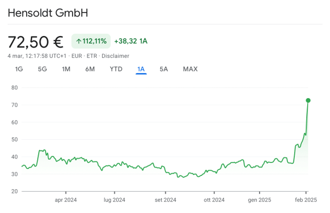Select the 1A range tab
Viewport: 330px width, 213px height.
tap(141, 69)
